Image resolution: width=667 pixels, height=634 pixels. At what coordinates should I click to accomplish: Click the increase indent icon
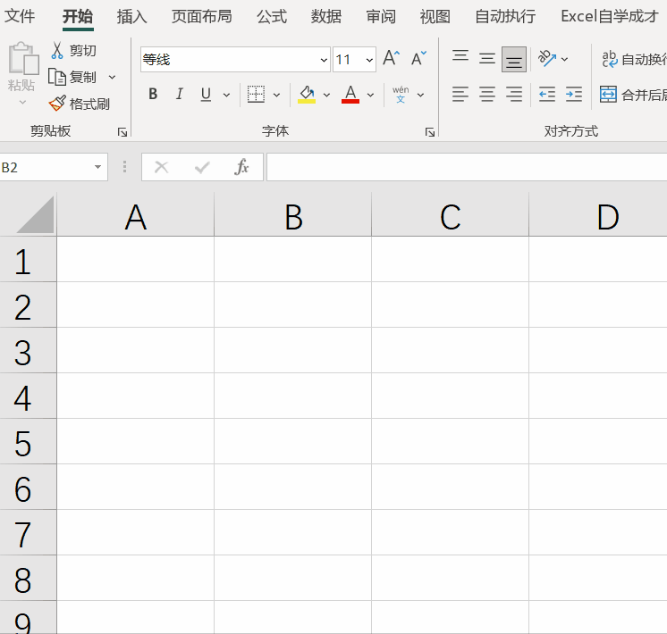[x=574, y=95]
